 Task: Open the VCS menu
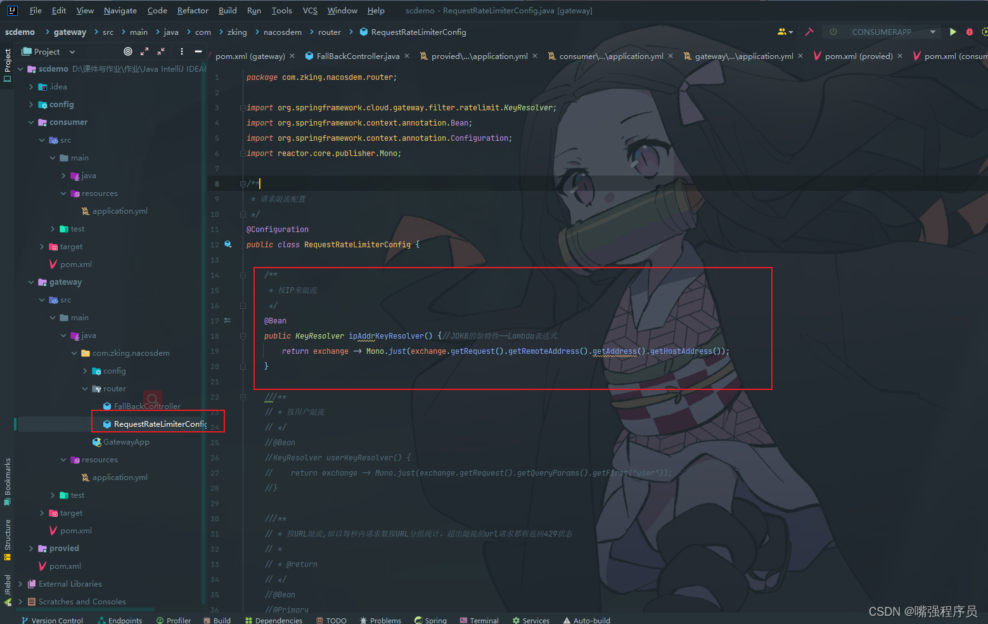coord(310,10)
